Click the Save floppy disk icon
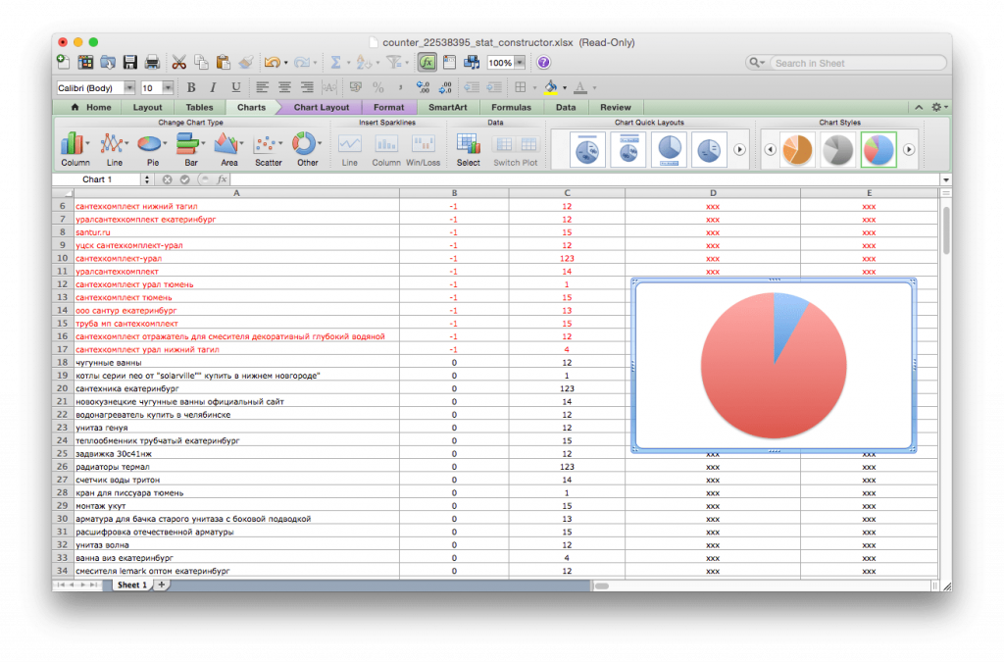The width and height of the screenshot is (1004, 662). tap(129, 62)
